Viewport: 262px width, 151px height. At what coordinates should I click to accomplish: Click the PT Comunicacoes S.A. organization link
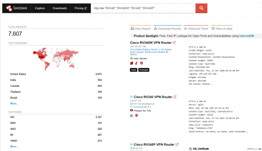141,107
